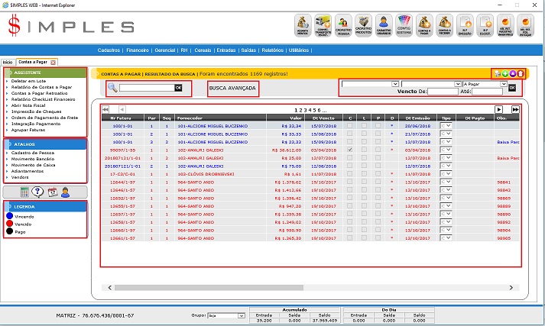Screen dimensions: 545x326
Task: Open the calendar icon in sidebar
Action: click(x=52, y=192)
